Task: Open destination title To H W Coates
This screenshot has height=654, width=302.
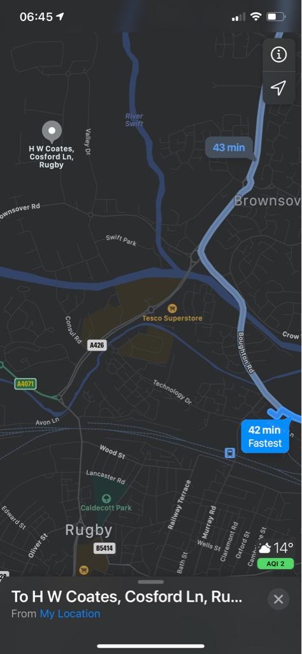Action: [x=126, y=597]
